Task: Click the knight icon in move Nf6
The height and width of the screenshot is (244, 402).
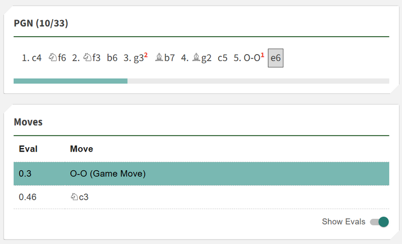Action: tap(52, 58)
